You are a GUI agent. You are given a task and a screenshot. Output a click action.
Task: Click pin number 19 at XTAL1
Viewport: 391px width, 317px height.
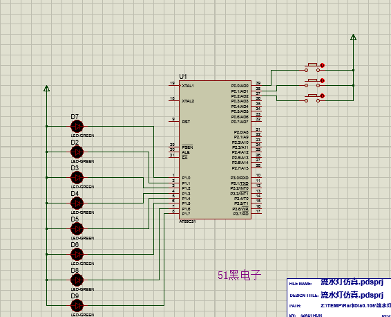[x=172, y=83]
